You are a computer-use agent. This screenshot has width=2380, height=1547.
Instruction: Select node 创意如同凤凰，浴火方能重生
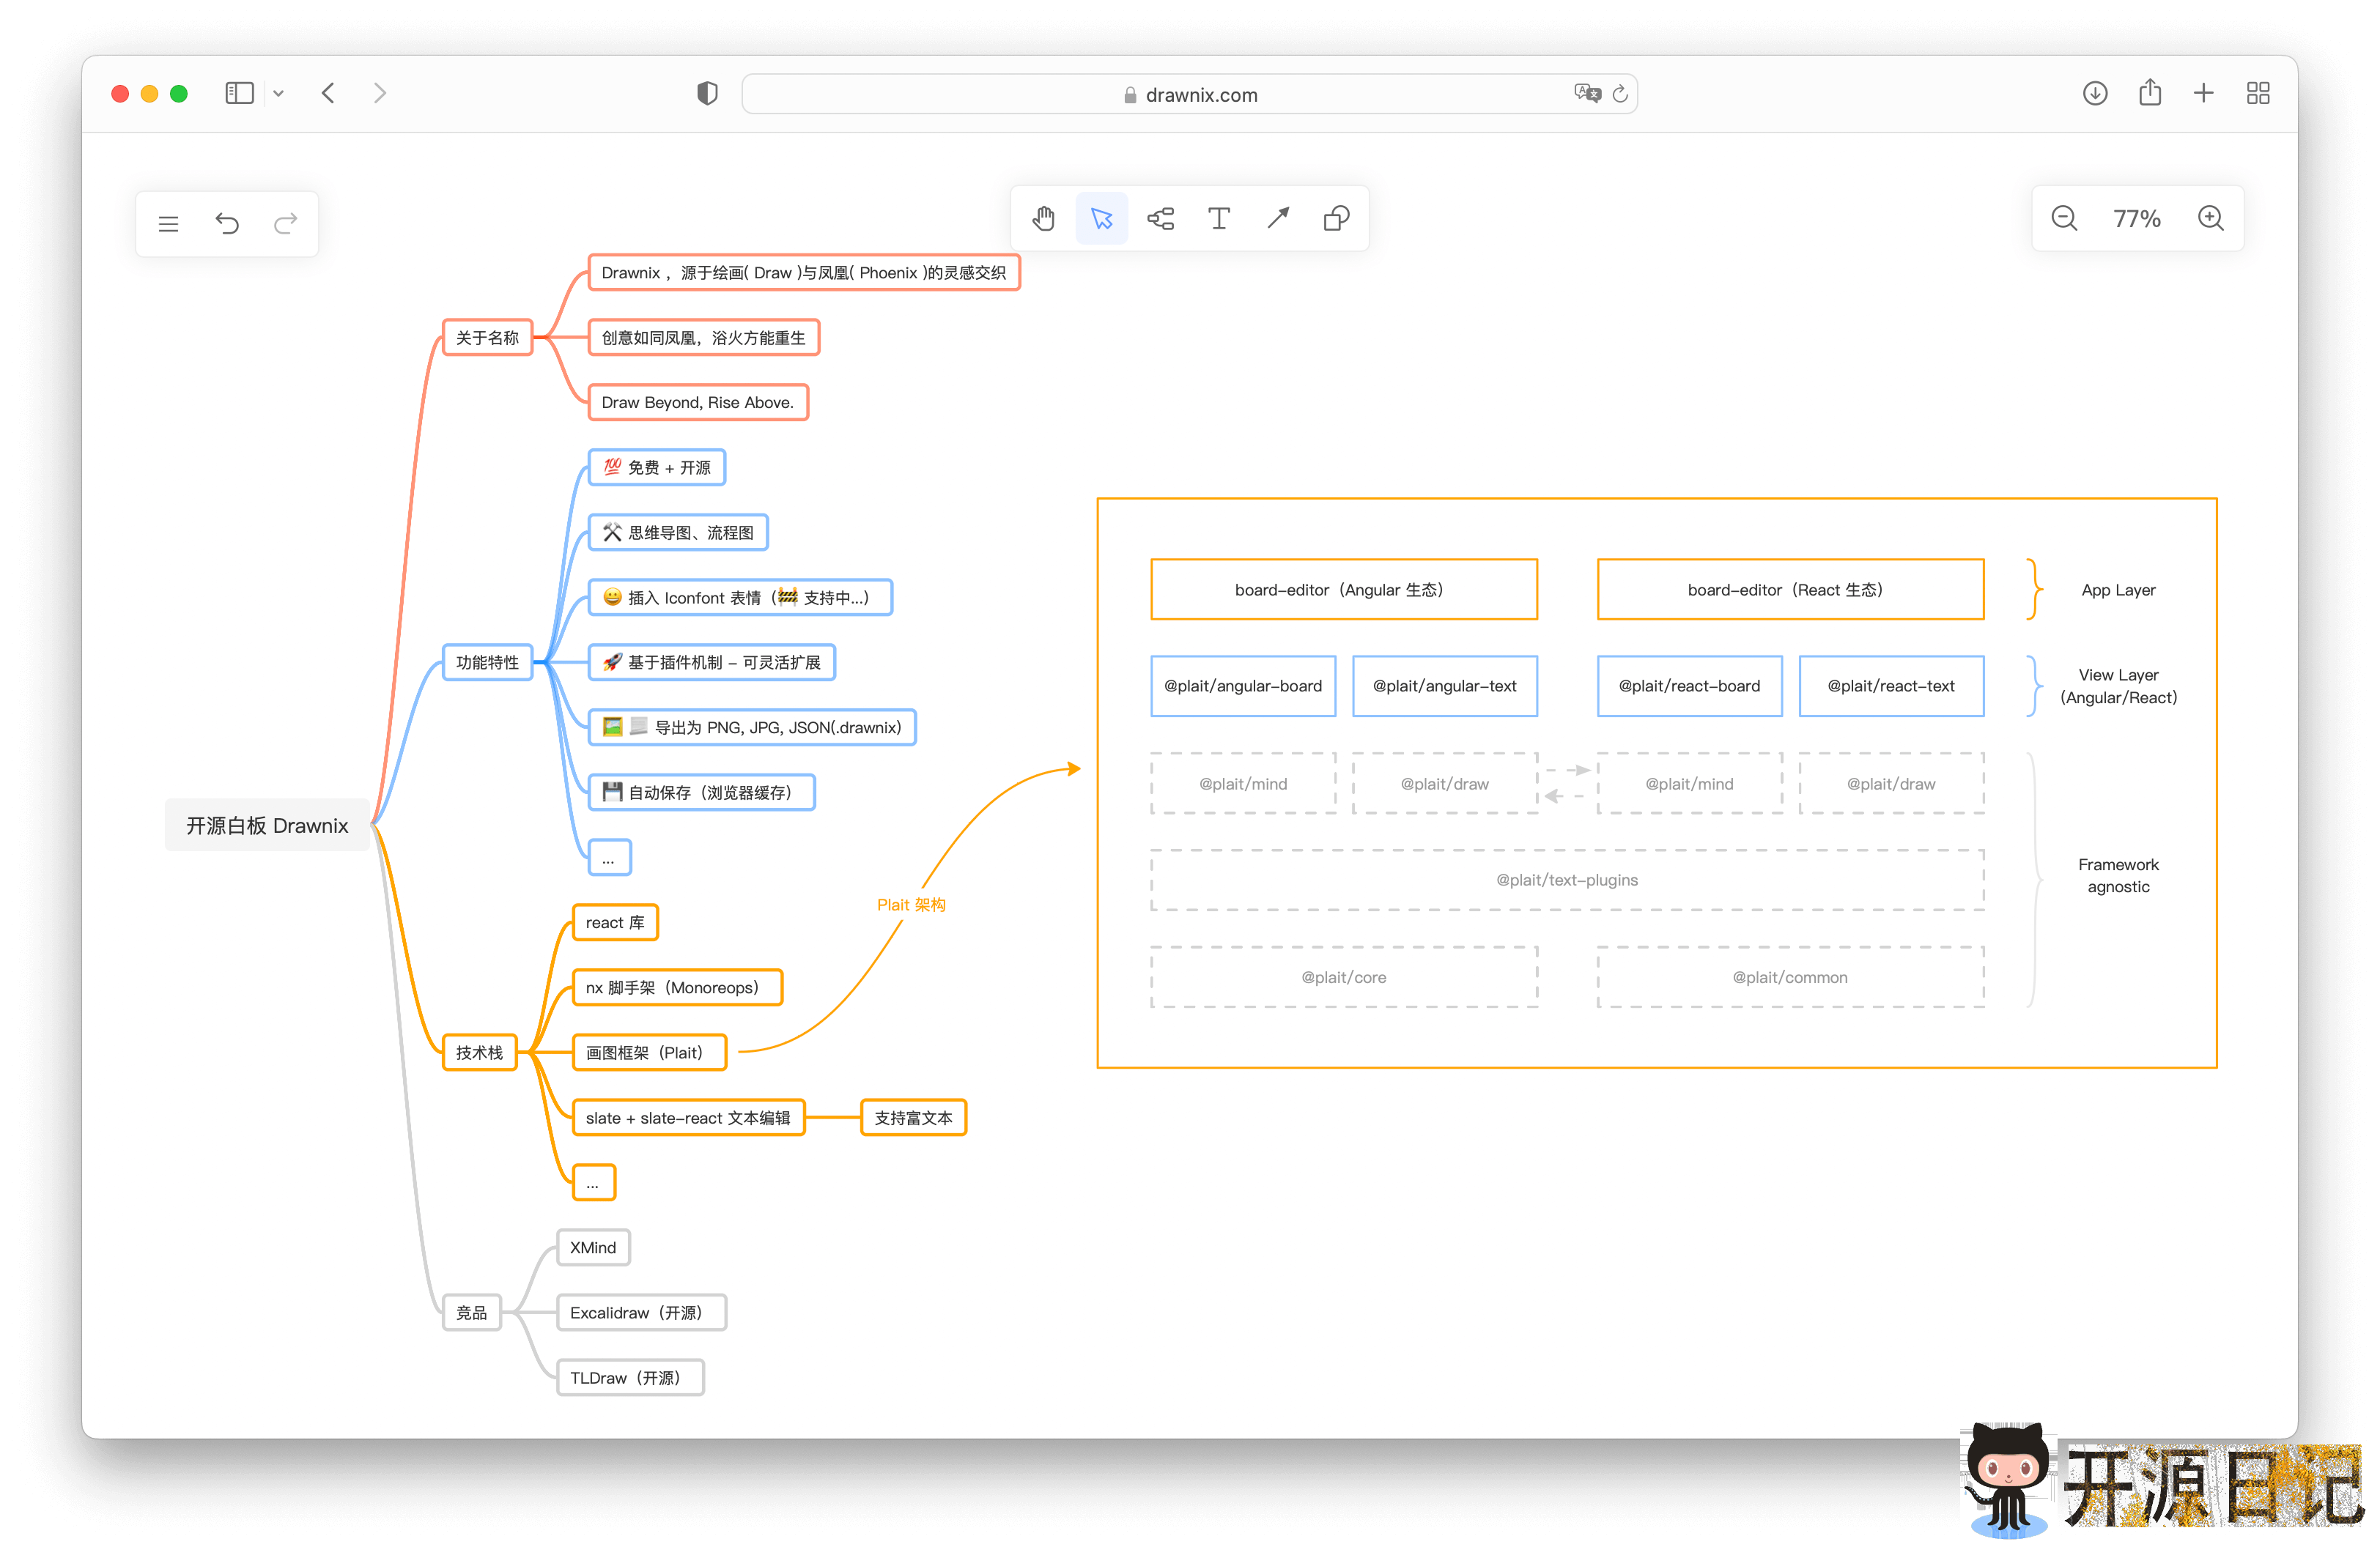click(x=703, y=338)
